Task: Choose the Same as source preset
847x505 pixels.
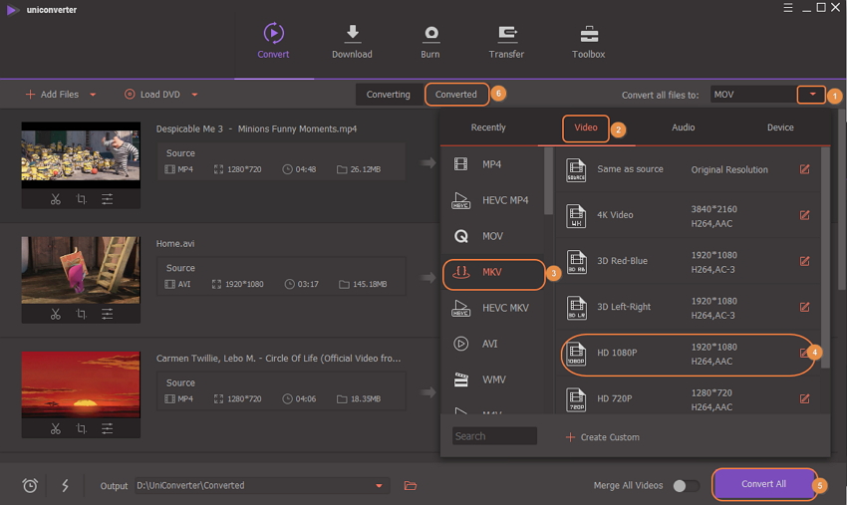Action: click(x=688, y=169)
